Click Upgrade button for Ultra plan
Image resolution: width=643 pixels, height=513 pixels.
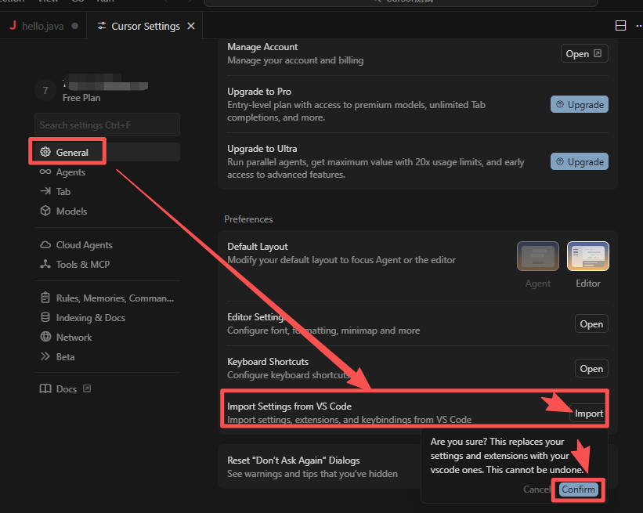(x=579, y=161)
